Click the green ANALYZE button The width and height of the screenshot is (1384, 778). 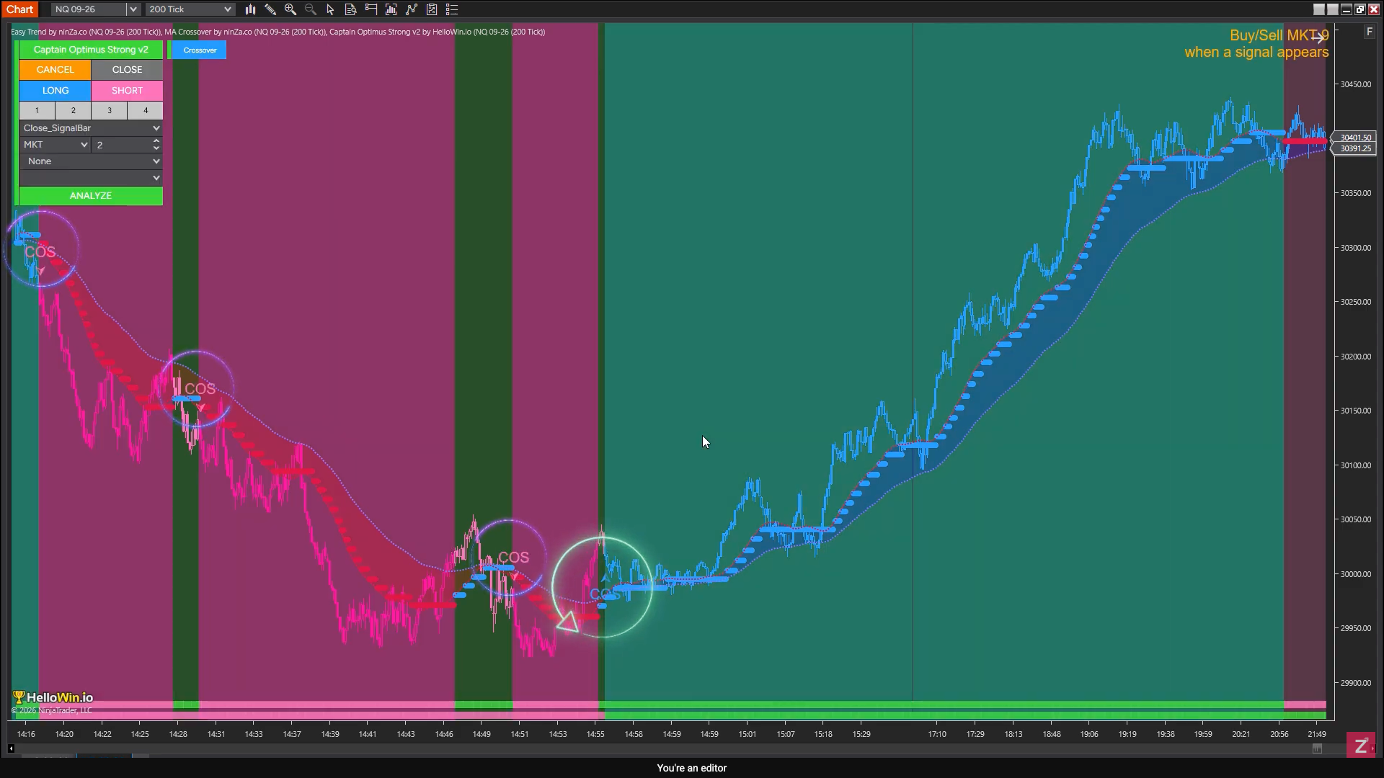(91, 196)
